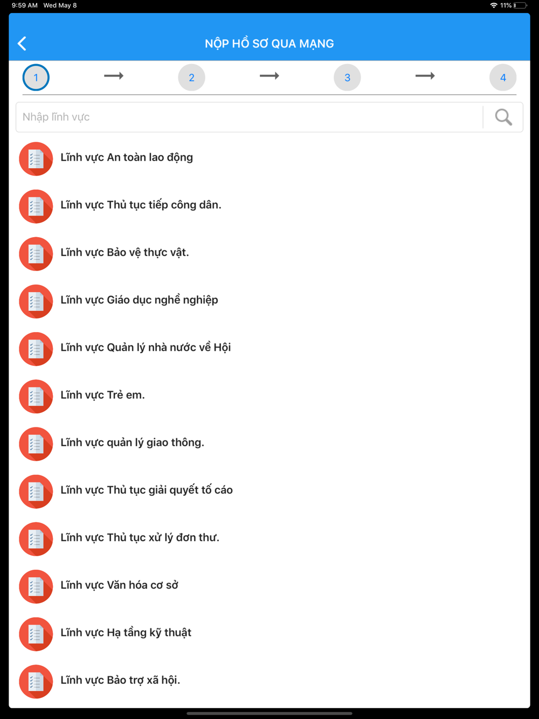The width and height of the screenshot is (539, 719).
Task: Jump to step 2 indicator
Action: click(x=191, y=78)
